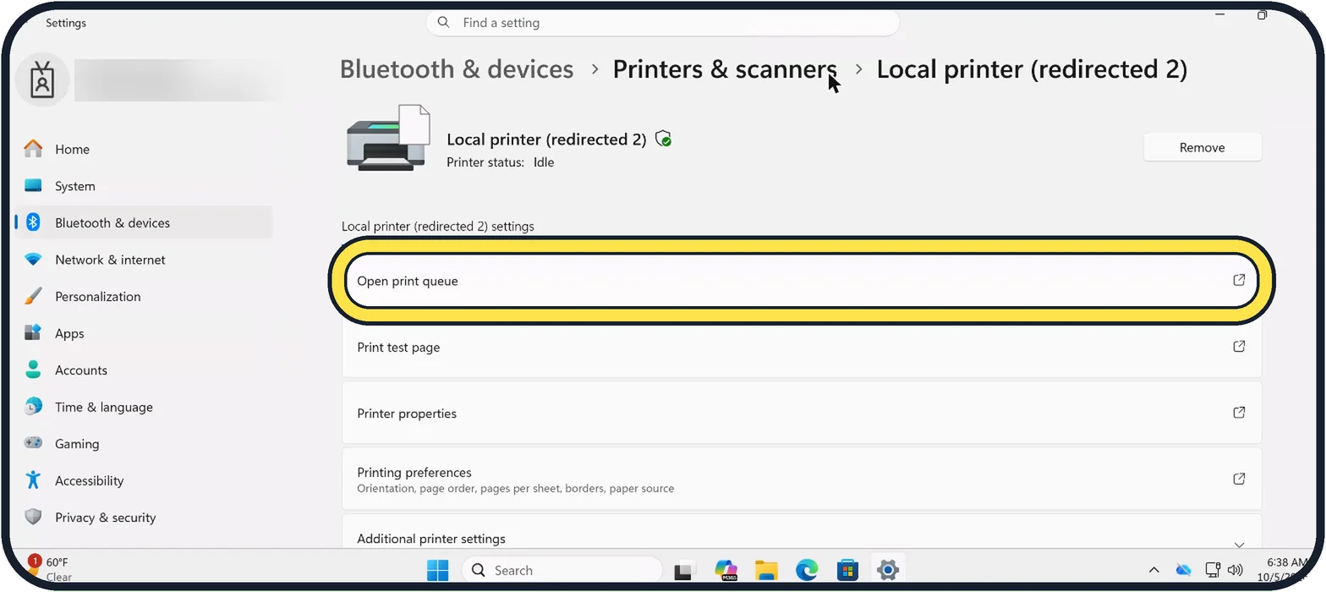
Task: Open Accounts settings in sidebar
Action: point(144,370)
